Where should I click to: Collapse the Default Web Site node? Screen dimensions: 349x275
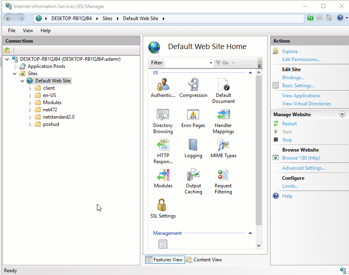point(22,81)
